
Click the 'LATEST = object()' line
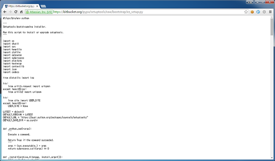13,112
